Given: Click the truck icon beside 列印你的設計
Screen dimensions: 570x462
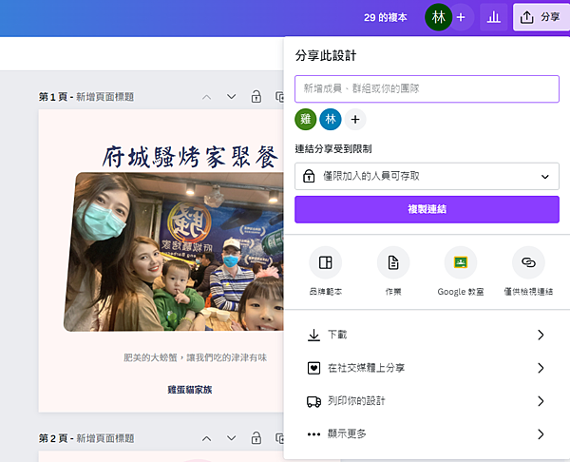Looking at the screenshot, I should pyautogui.click(x=314, y=401).
